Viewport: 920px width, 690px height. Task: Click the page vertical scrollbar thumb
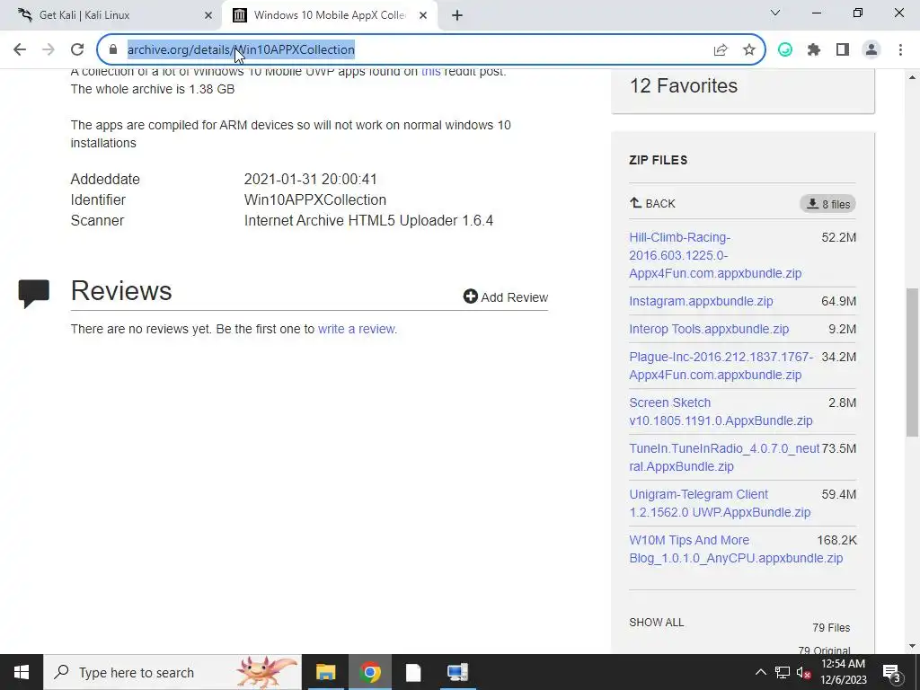pos(912,362)
